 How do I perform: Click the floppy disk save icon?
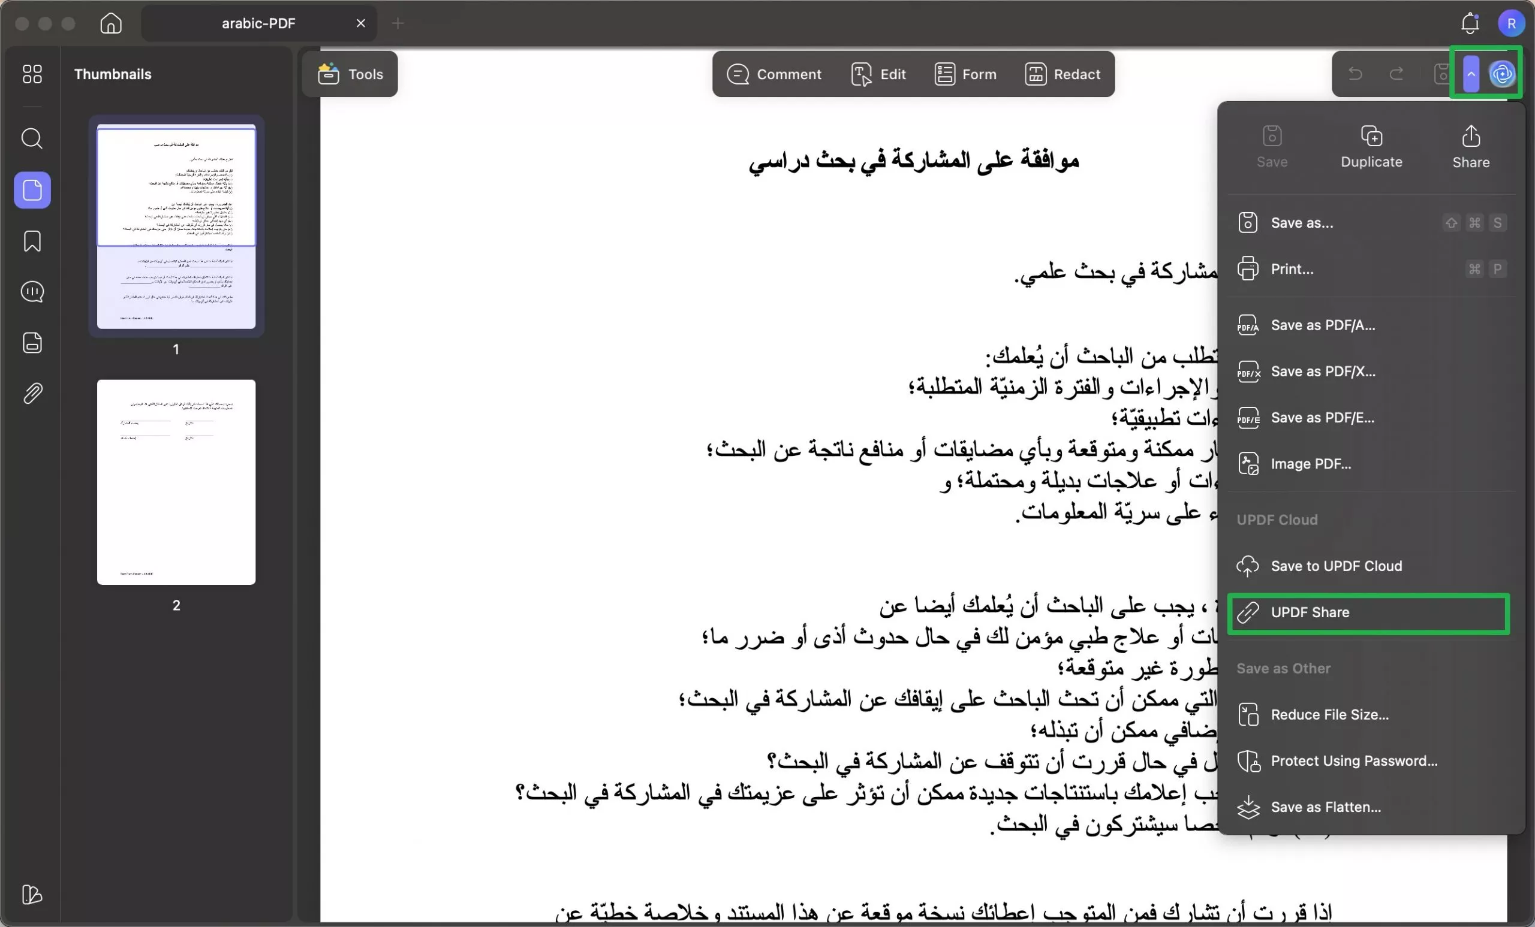(x=1441, y=74)
